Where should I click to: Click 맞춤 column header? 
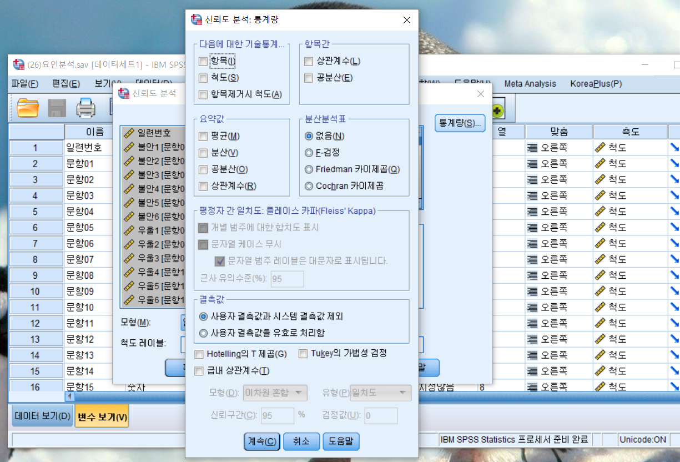coord(559,132)
